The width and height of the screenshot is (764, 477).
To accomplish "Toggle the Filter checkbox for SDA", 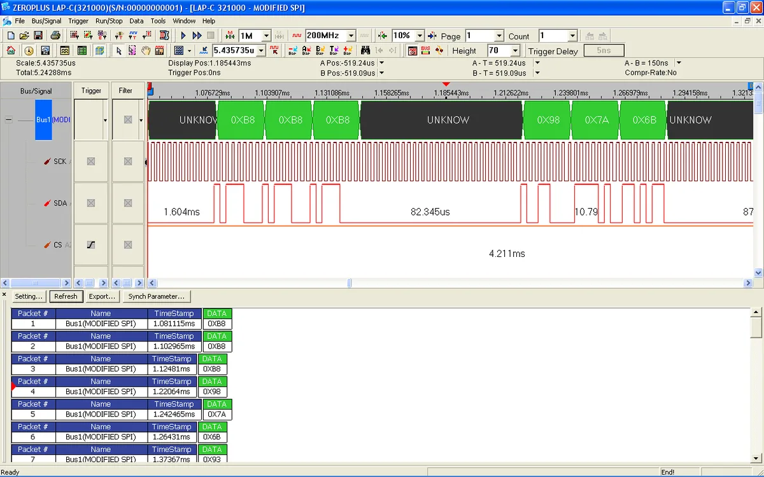I will coord(128,203).
